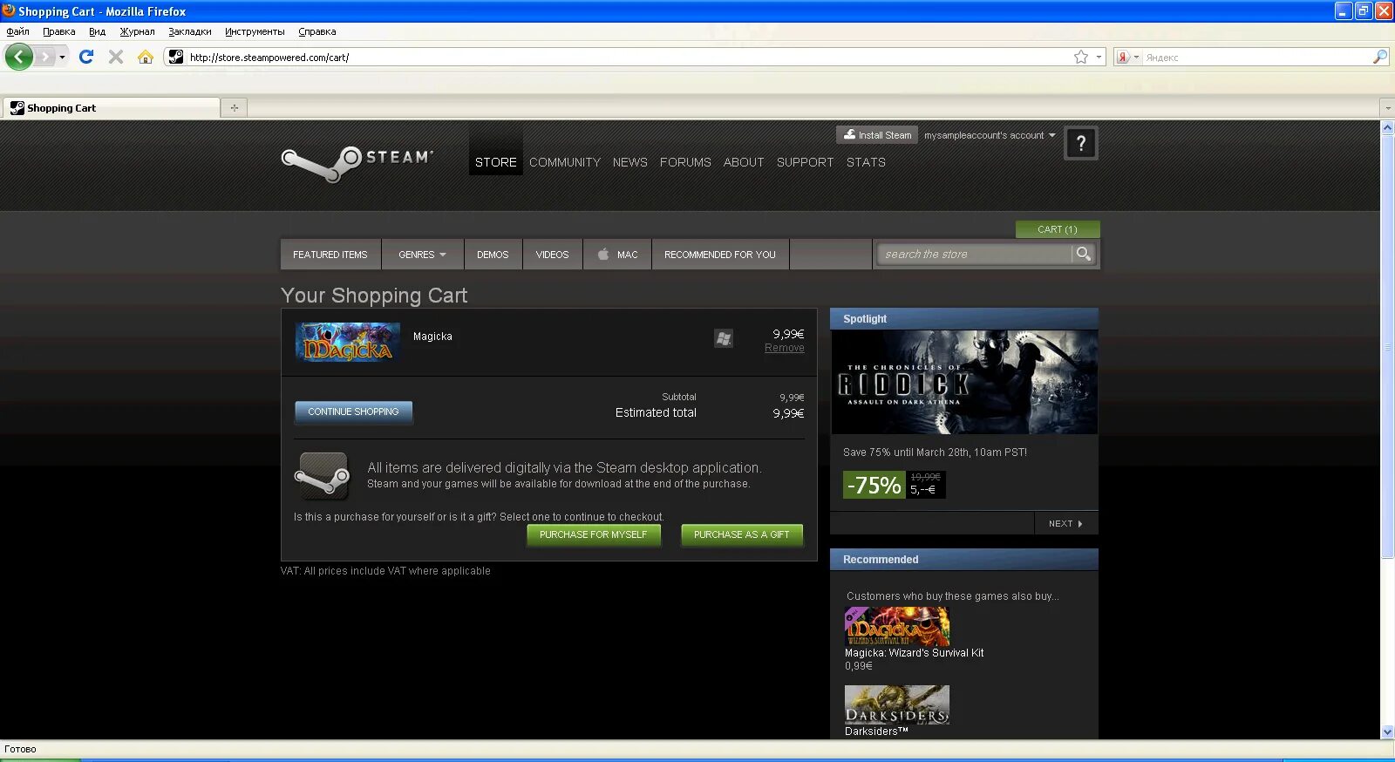Open the Mac games section
Viewport: 1395px width, 762px height.
tap(617, 255)
